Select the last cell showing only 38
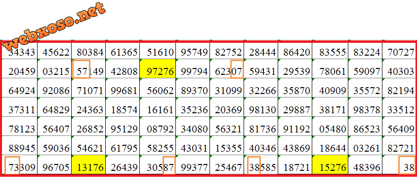Screen dimensions: 417x195 click(399, 164)
